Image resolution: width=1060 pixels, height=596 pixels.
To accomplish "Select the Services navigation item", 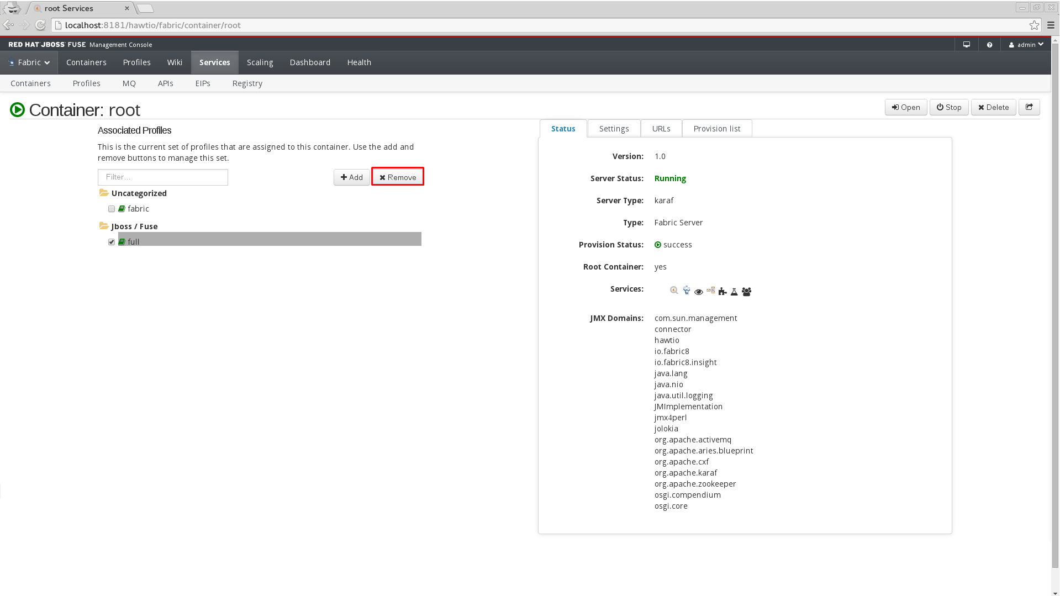I will click(x=215, y=62).
